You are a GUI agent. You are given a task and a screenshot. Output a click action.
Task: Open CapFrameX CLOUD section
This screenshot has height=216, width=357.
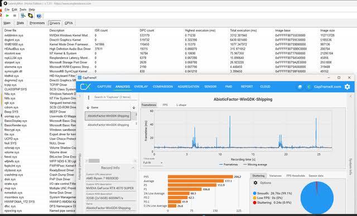(265, 86)
